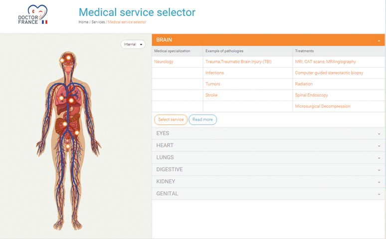Expand the EYES section

pyautogui.click(x=268, y=133)
